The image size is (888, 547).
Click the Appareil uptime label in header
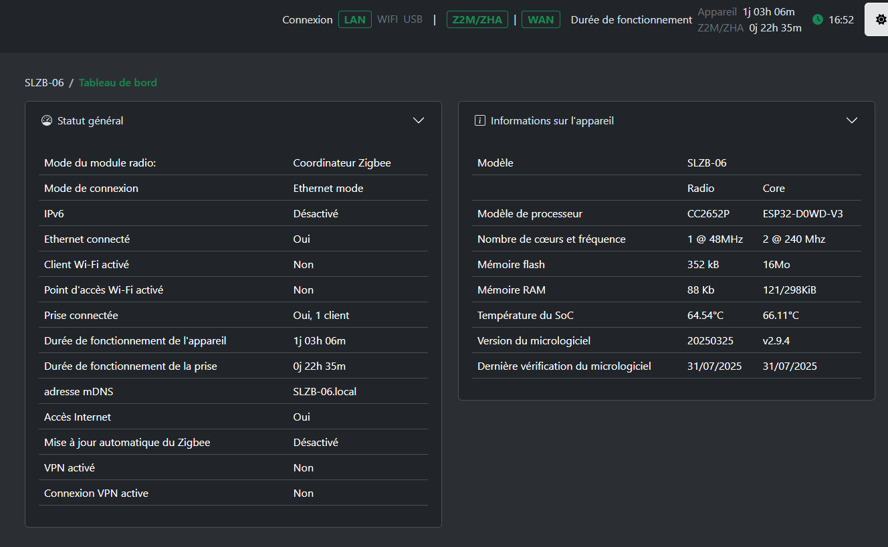(x=717, y=12)
